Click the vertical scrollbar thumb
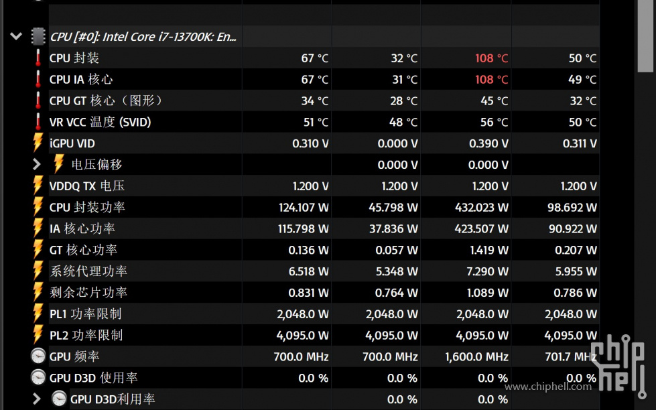 [645, 36]
